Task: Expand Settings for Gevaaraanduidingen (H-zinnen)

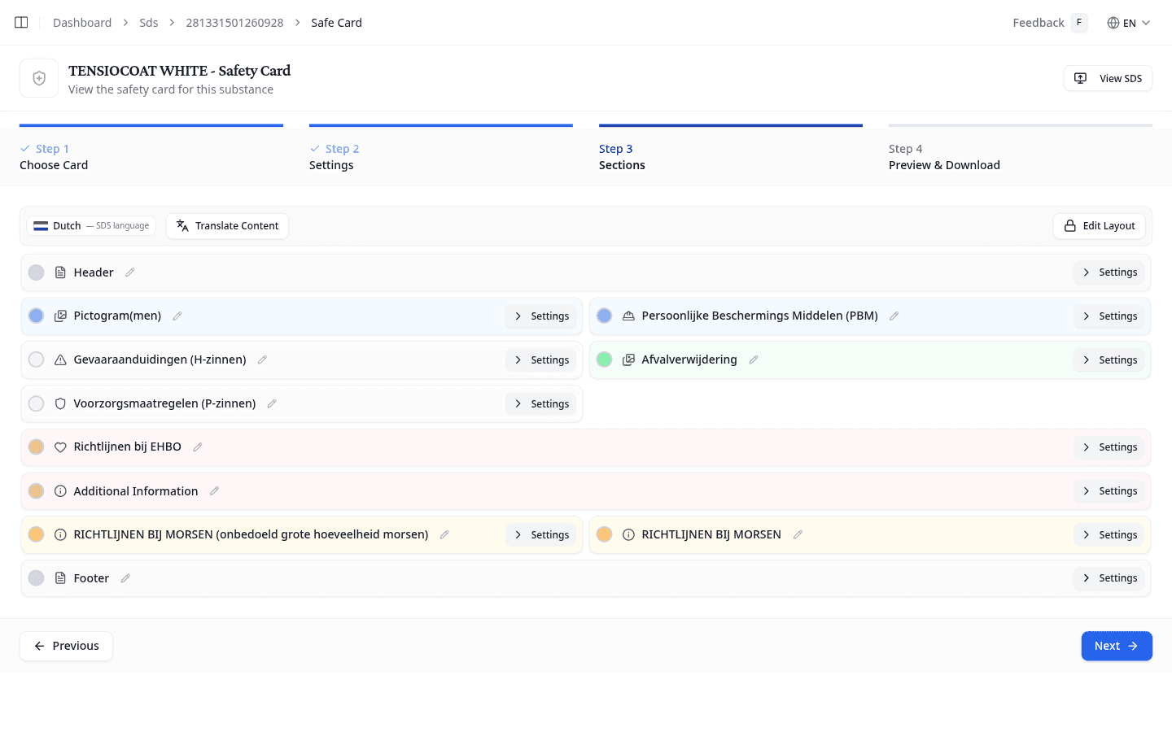Action: [540, 360]
